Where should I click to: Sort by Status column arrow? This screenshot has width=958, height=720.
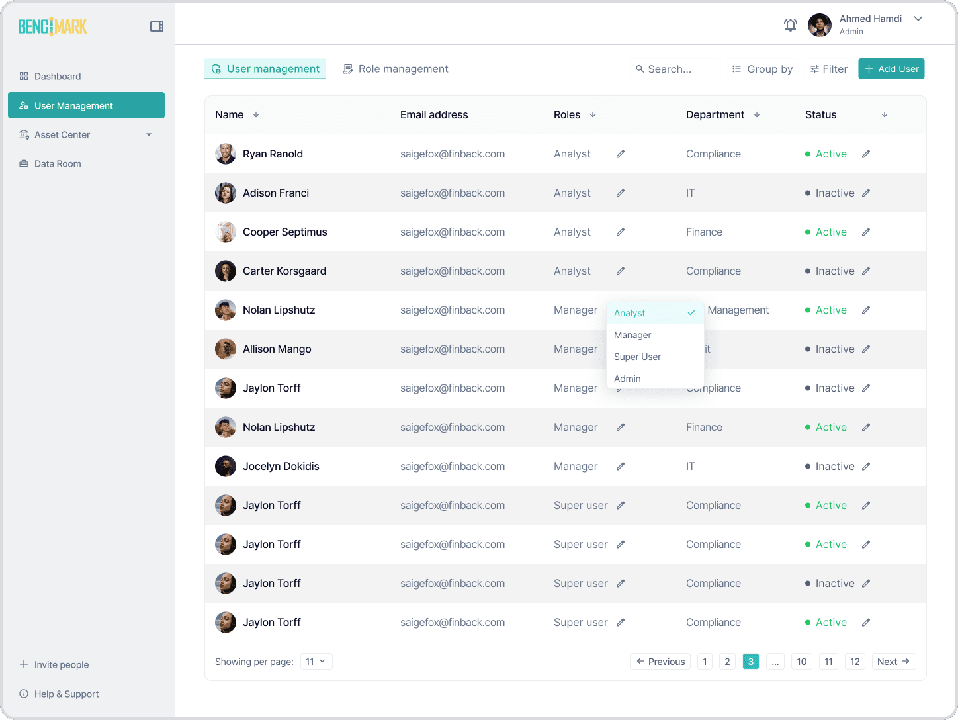(885, 114)
